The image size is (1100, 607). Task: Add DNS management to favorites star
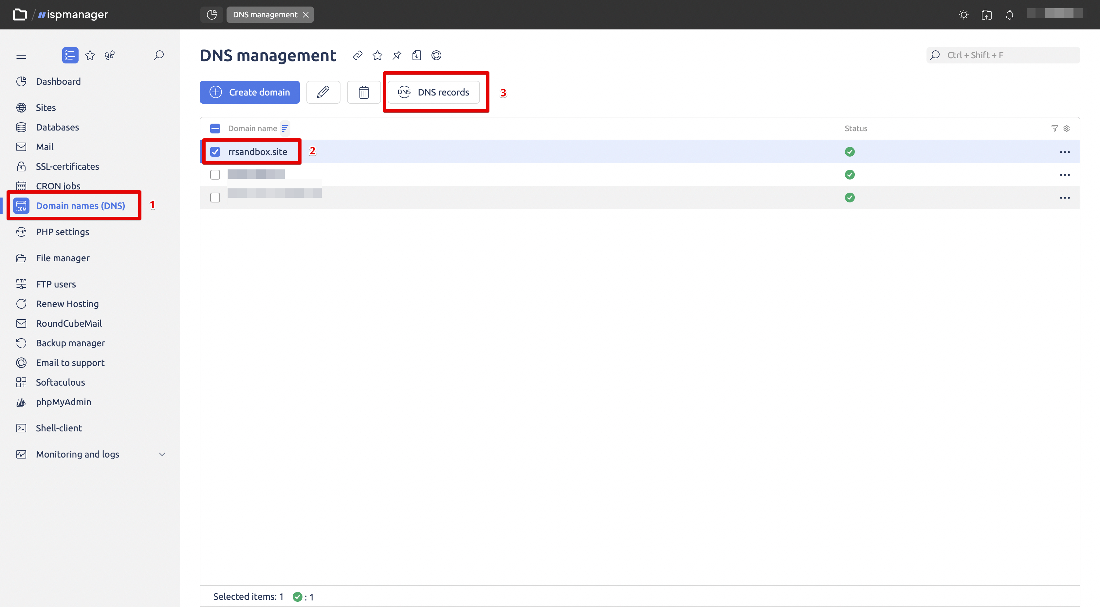(377, 55)
